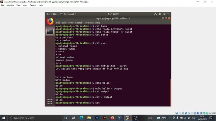
Task: Open the terminal's Edit menu
Action: pos(64,23)
